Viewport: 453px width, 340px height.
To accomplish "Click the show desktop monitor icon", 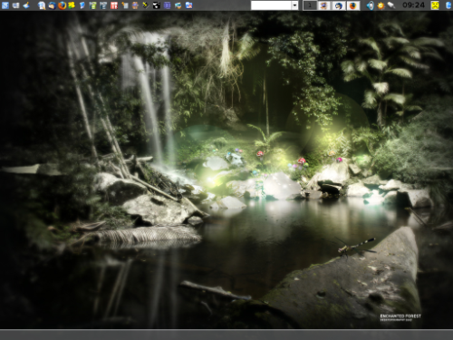I will coord(15,5).
